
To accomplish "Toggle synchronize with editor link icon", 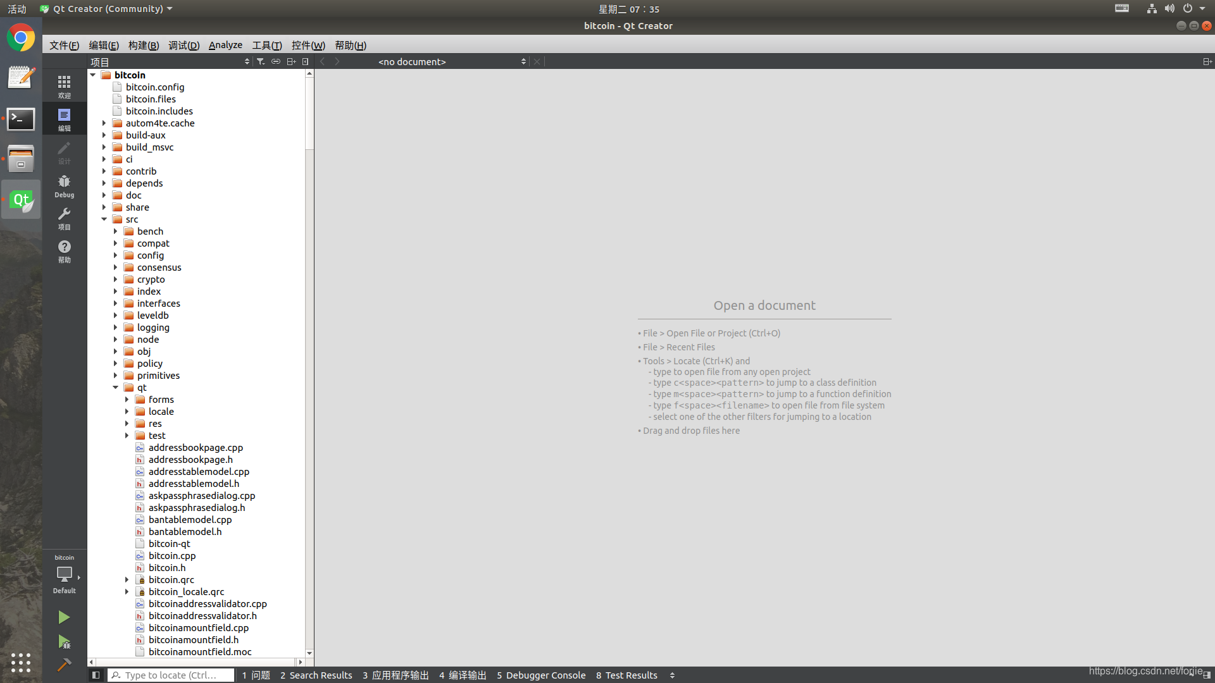I will tap(276, 61).
